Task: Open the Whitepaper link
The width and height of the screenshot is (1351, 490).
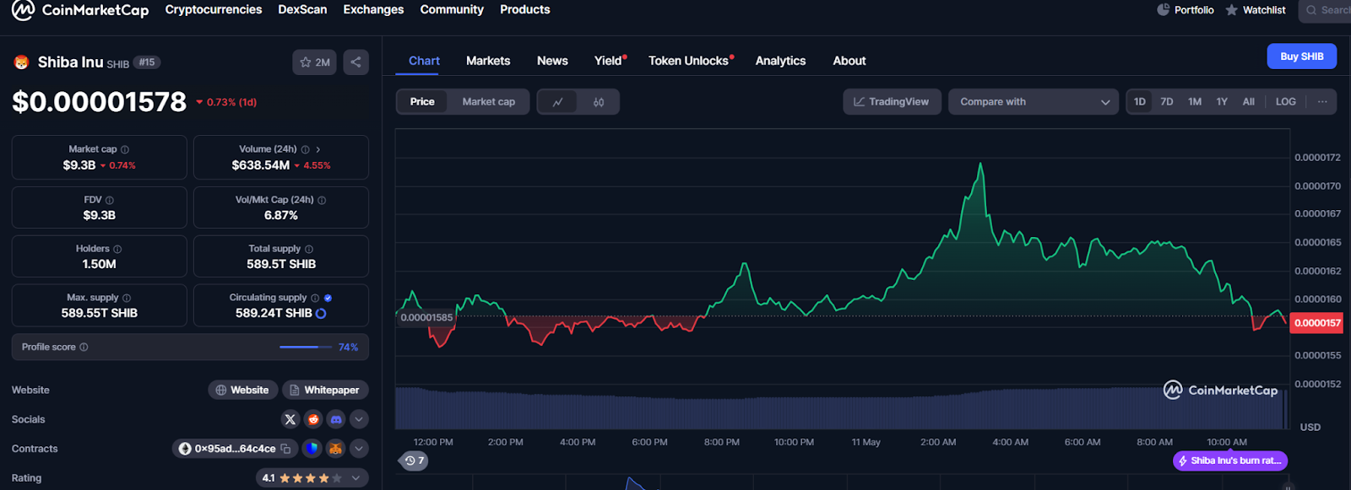Action: (325, 390)
